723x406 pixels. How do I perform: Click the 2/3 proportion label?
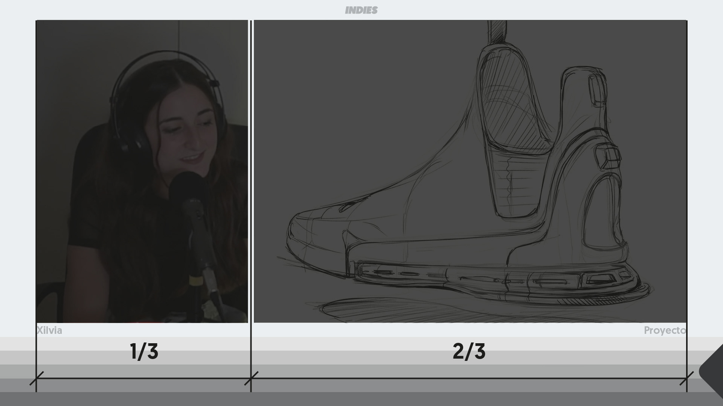click(x=469, y=351)
